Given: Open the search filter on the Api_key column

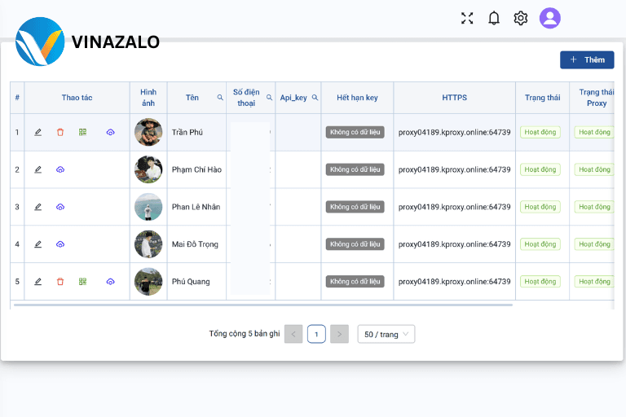Looking at the screenshot, I should (315, 98).
